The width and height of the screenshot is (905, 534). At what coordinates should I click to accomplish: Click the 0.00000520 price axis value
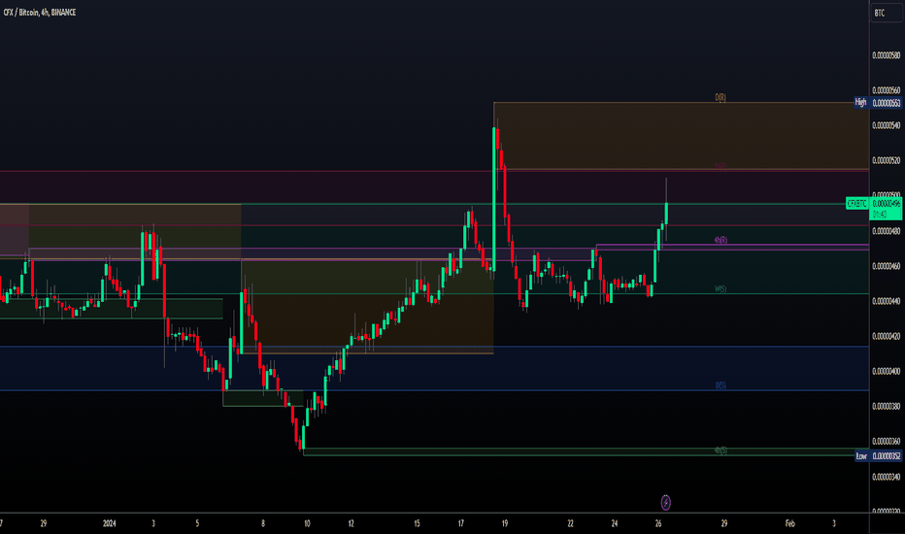coord(886,160)
